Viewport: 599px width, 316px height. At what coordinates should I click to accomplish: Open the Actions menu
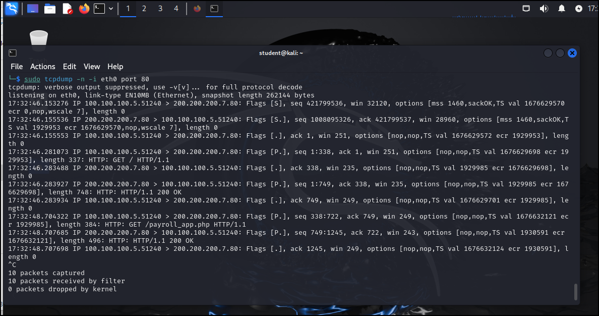[x=43, y=67]
